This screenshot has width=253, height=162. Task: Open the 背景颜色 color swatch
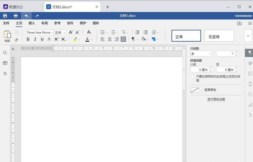tap(196, 90)
